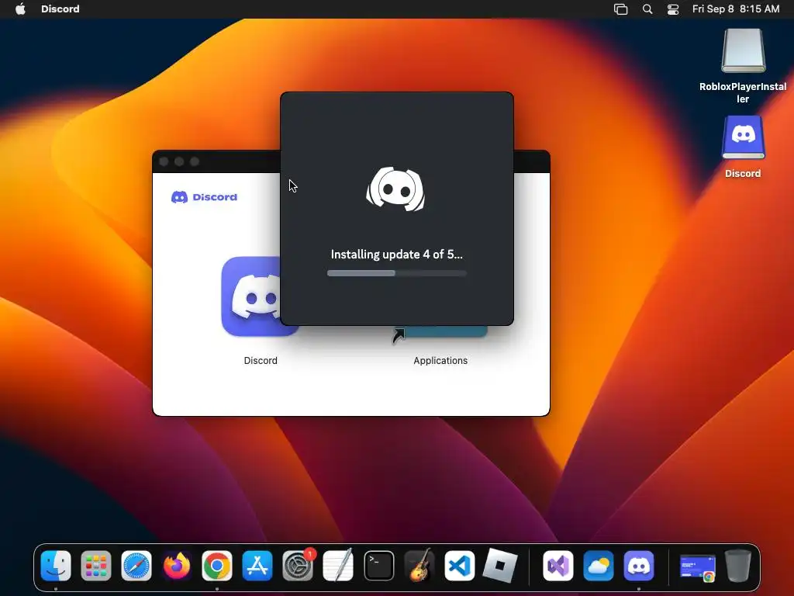Open TextEdit from the Dock
This screenshot has width=794, height=596.
pos(338,566)
